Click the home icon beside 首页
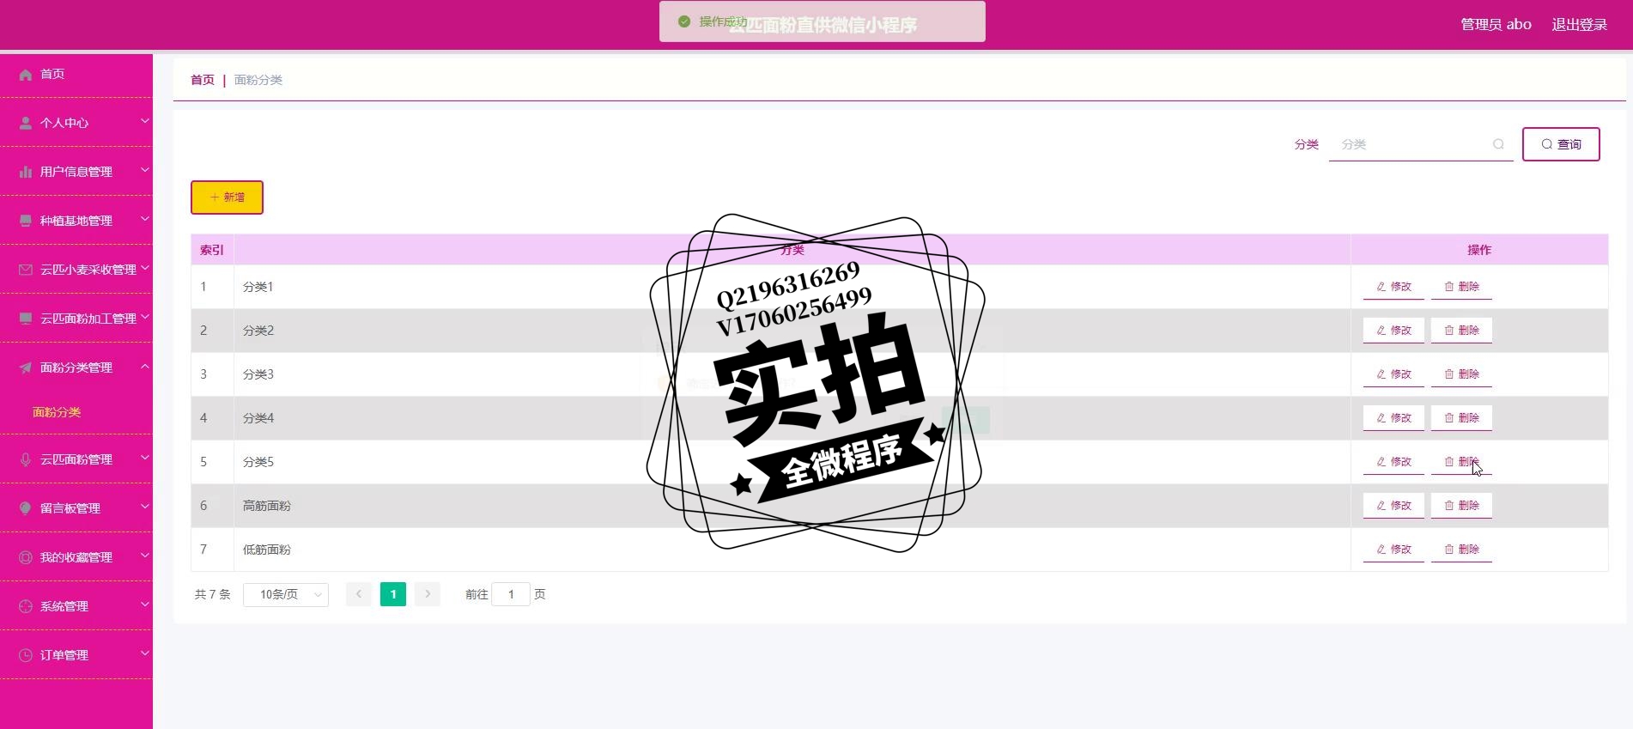Screen dimensions: 1633x729 point(26,75)
